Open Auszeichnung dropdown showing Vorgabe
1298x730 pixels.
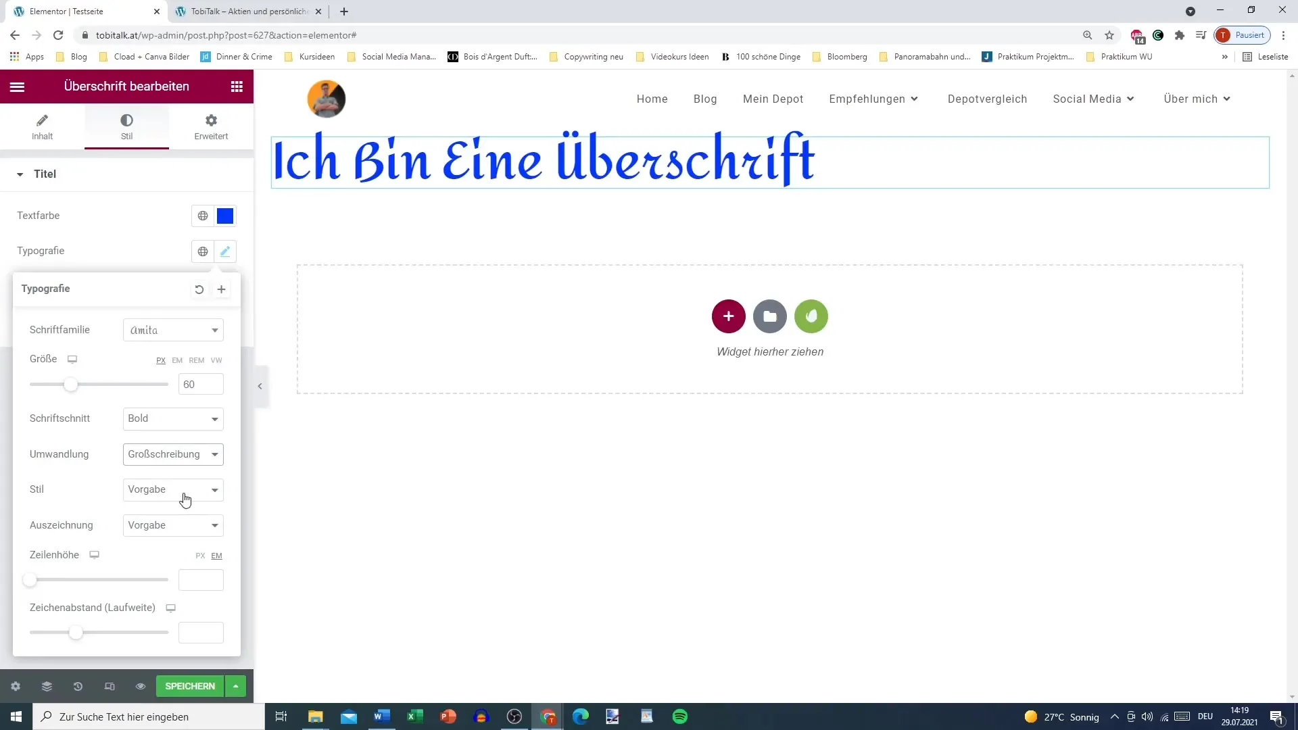173,525
